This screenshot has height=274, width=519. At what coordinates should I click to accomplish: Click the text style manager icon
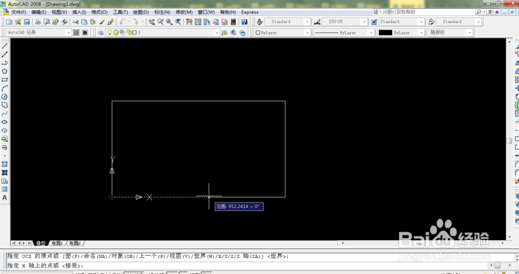click(x=260, y=22)
